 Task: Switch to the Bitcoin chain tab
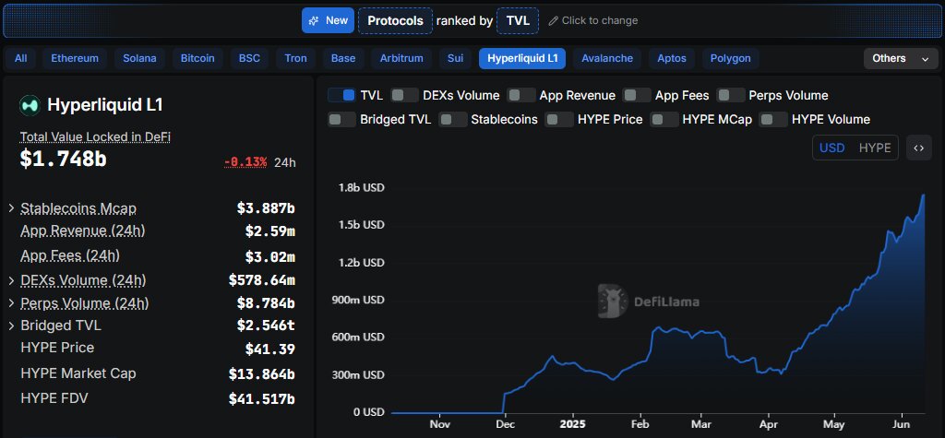(197, 58)
